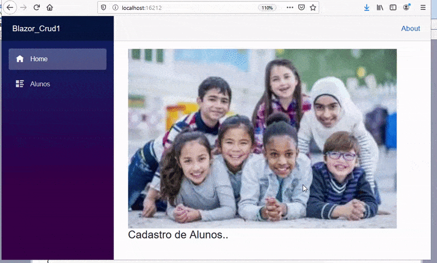
Task: Save page to Pocket icon
Action: pos(302,8)
